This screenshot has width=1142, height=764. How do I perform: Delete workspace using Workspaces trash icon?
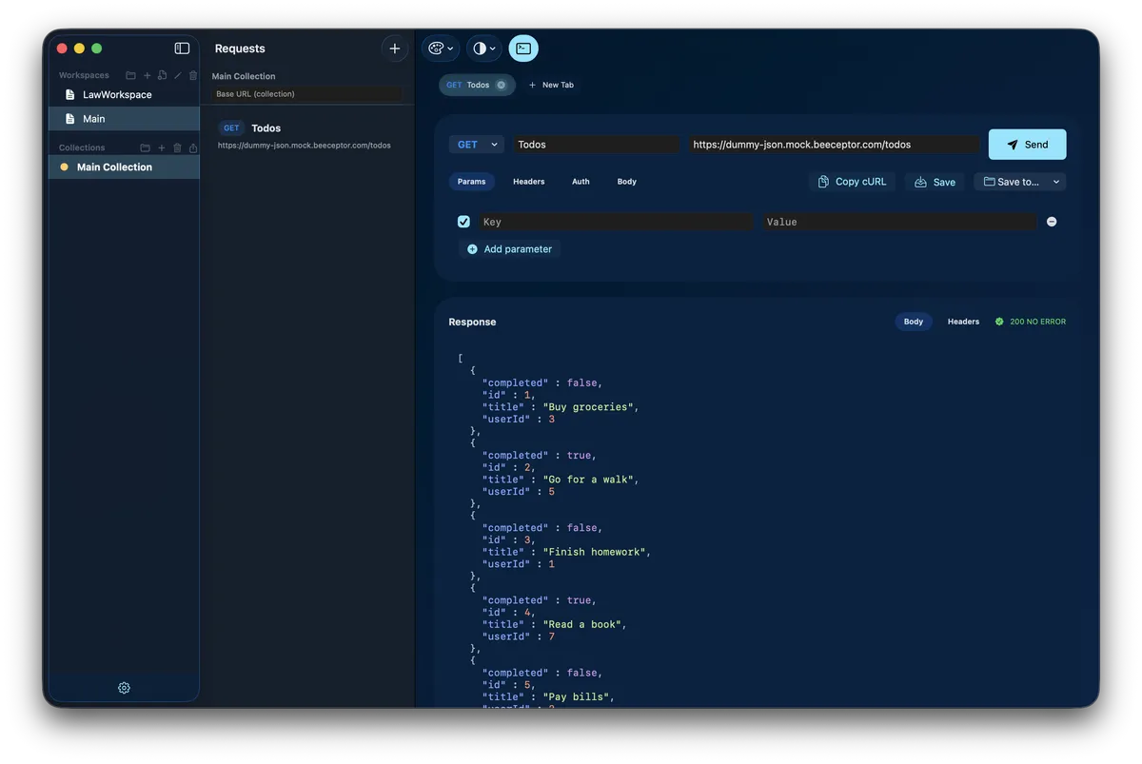coord(193,75)
